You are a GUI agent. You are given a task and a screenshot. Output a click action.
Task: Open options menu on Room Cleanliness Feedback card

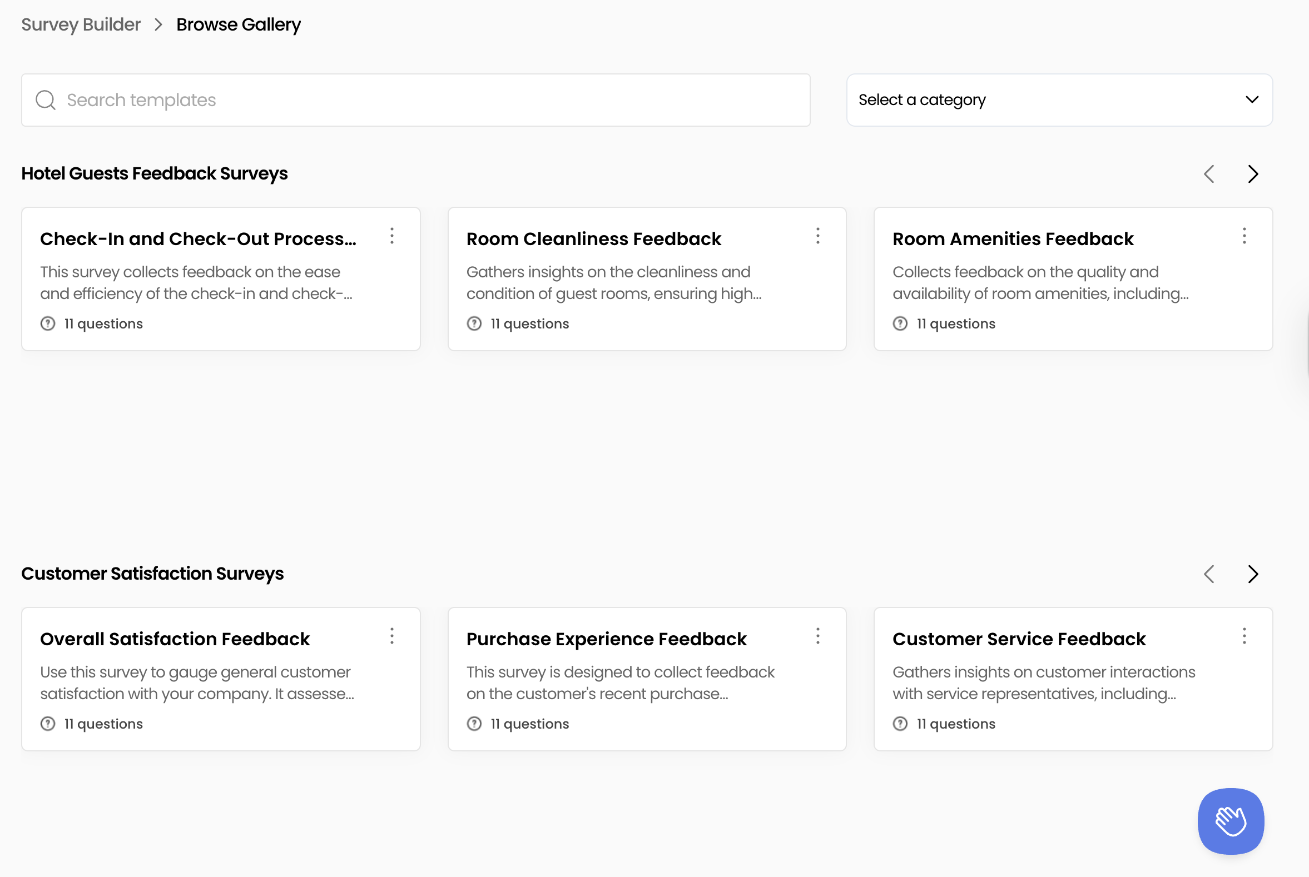817,237
